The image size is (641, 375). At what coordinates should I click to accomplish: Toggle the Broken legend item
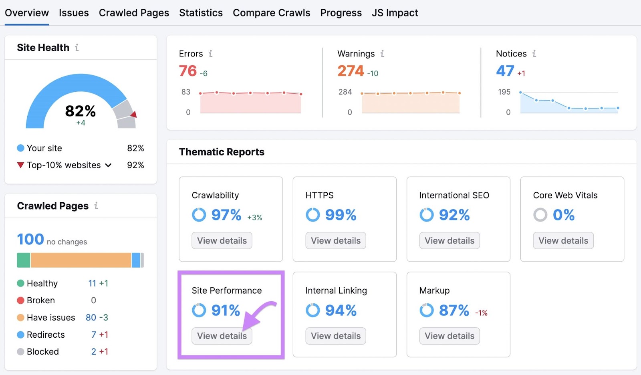tap(40, 300)
